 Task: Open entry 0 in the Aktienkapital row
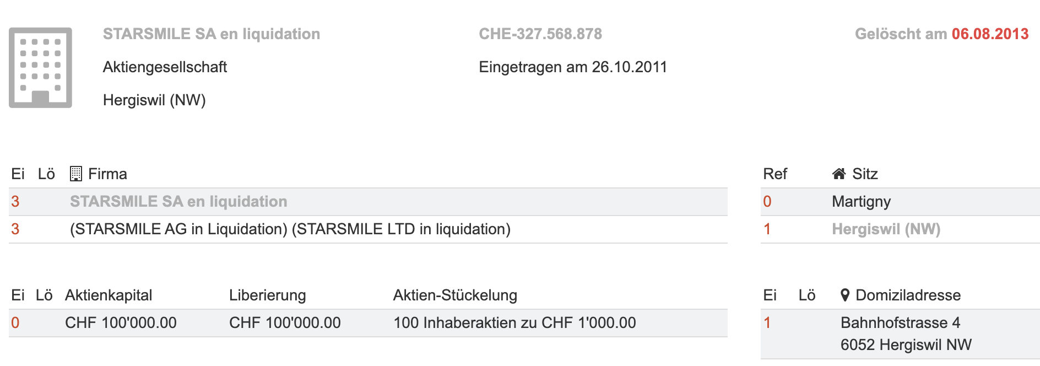pos(15,323)
